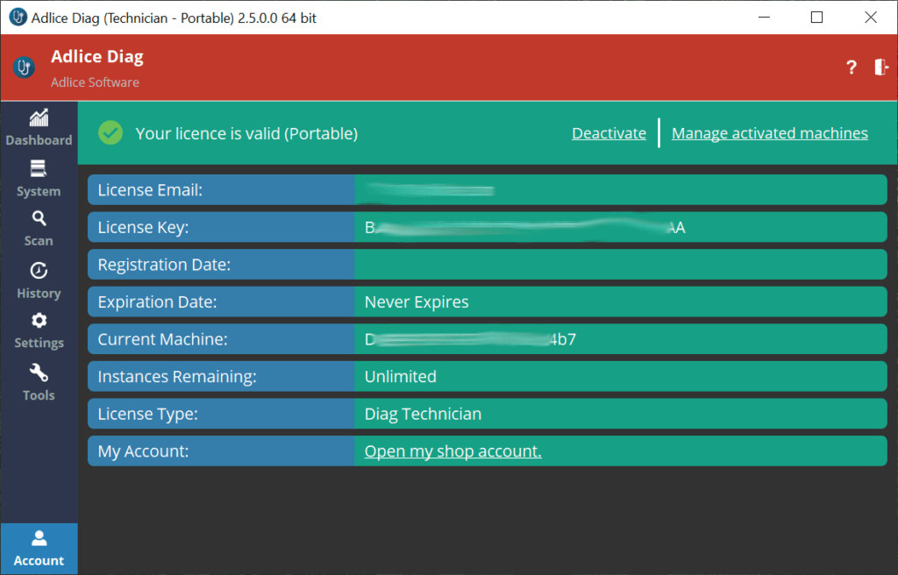Select the Tools wrench icon

click(39, 373)
